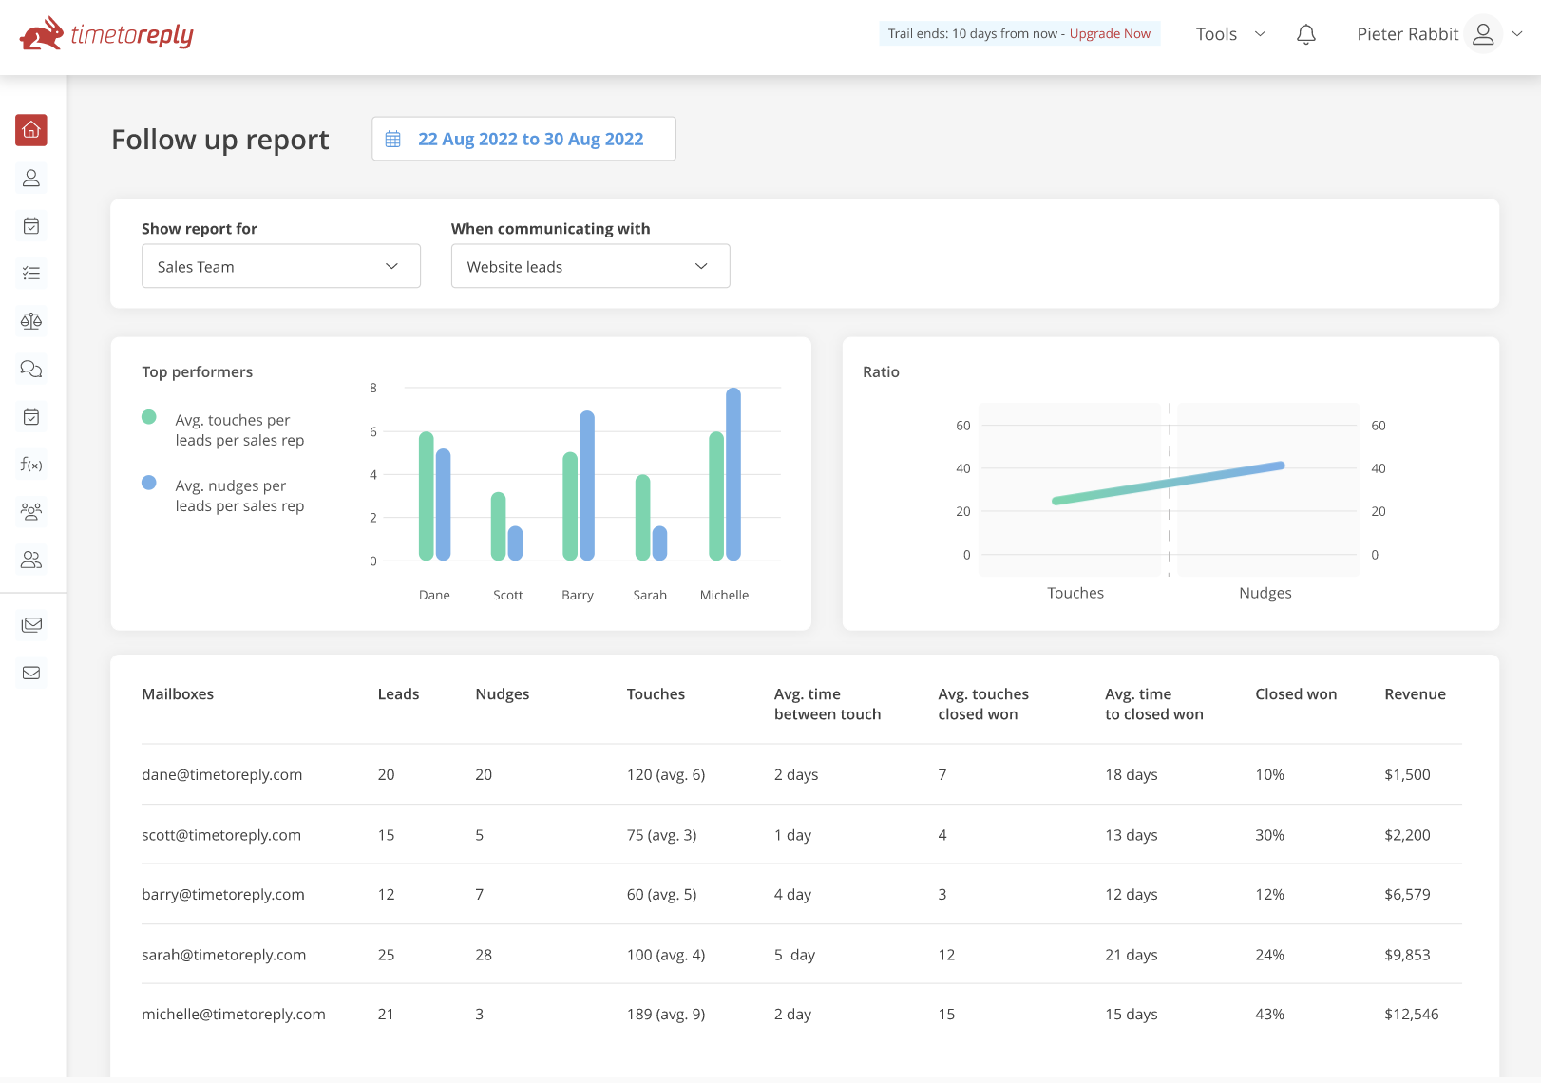Viewport: 1541px width, 1083px height.
Task: Click the Revenue column header
Action: tap(1415, 694)
